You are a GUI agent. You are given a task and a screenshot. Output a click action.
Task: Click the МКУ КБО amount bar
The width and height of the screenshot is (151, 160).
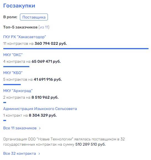[12, 85]
